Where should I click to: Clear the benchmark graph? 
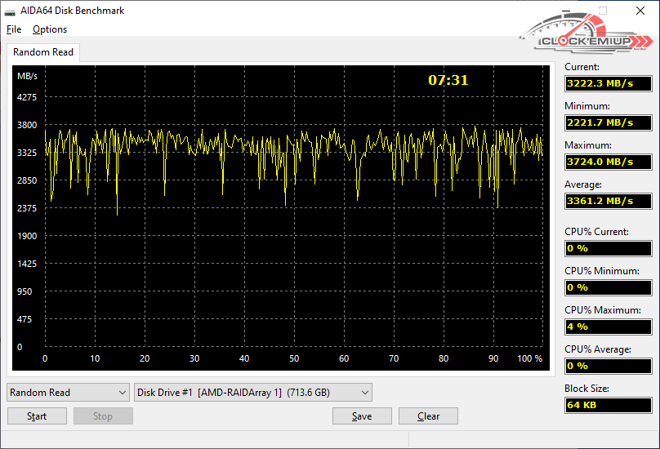[428, 416]
